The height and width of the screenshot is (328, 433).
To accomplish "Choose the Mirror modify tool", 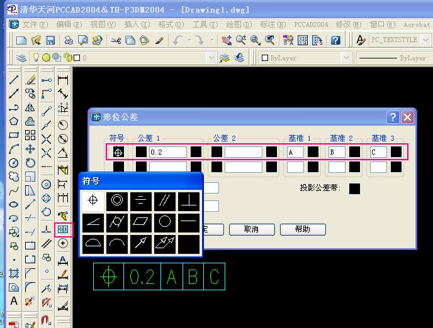I will tap(30, 107).
